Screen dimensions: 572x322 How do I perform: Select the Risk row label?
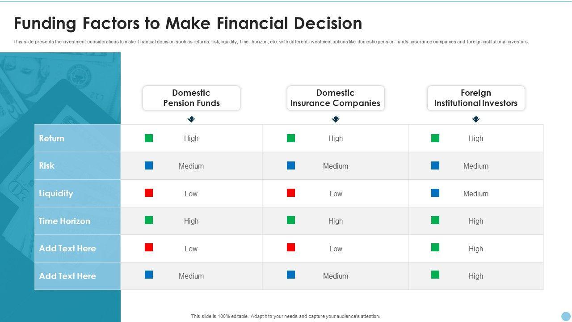[x=47, y=165]
